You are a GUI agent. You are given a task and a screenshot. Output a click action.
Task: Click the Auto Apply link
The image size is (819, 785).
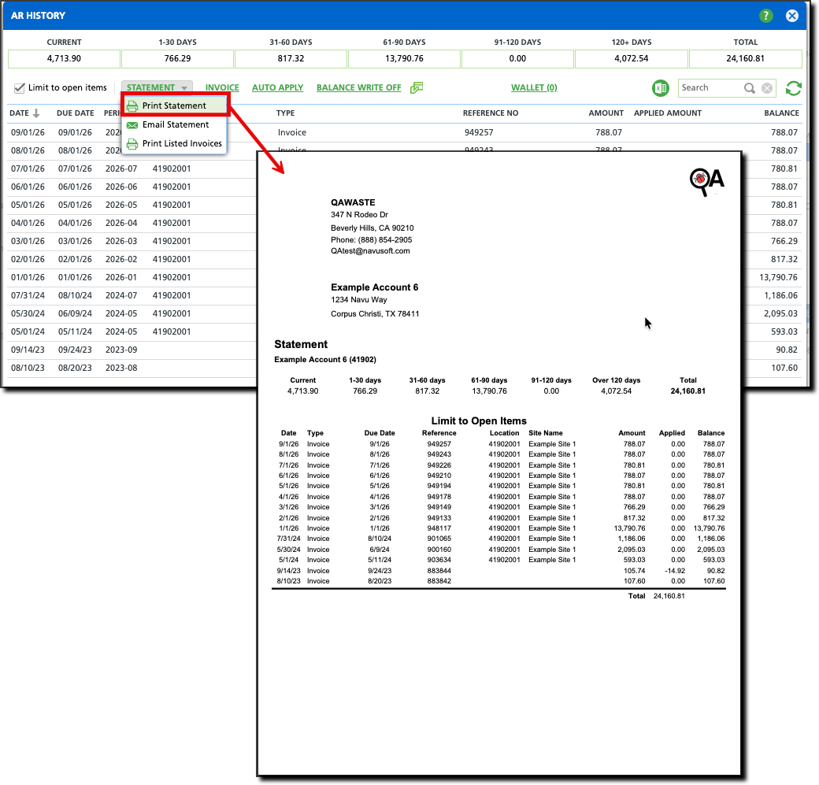click(x=277, y=87)
